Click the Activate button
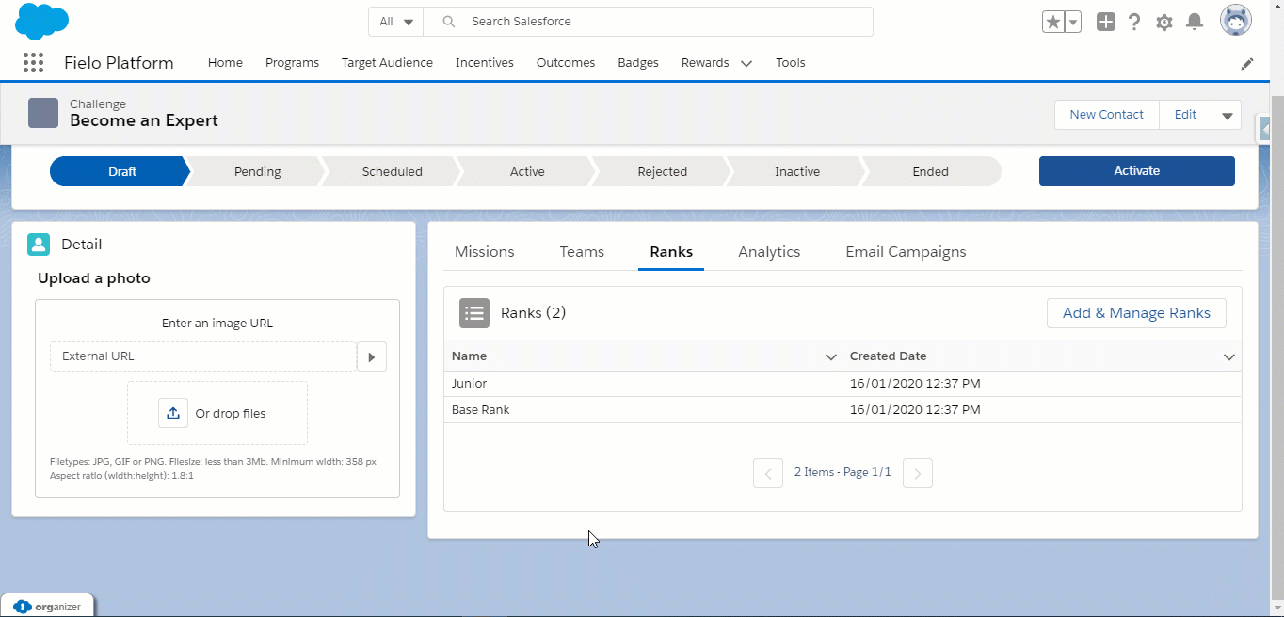This screenshot has height=617, width=1284. point(1137,171)
